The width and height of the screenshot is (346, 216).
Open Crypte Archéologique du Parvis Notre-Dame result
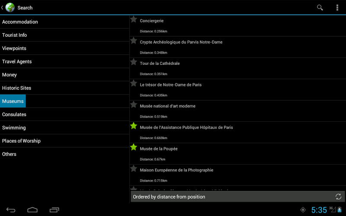pos(237,47)
